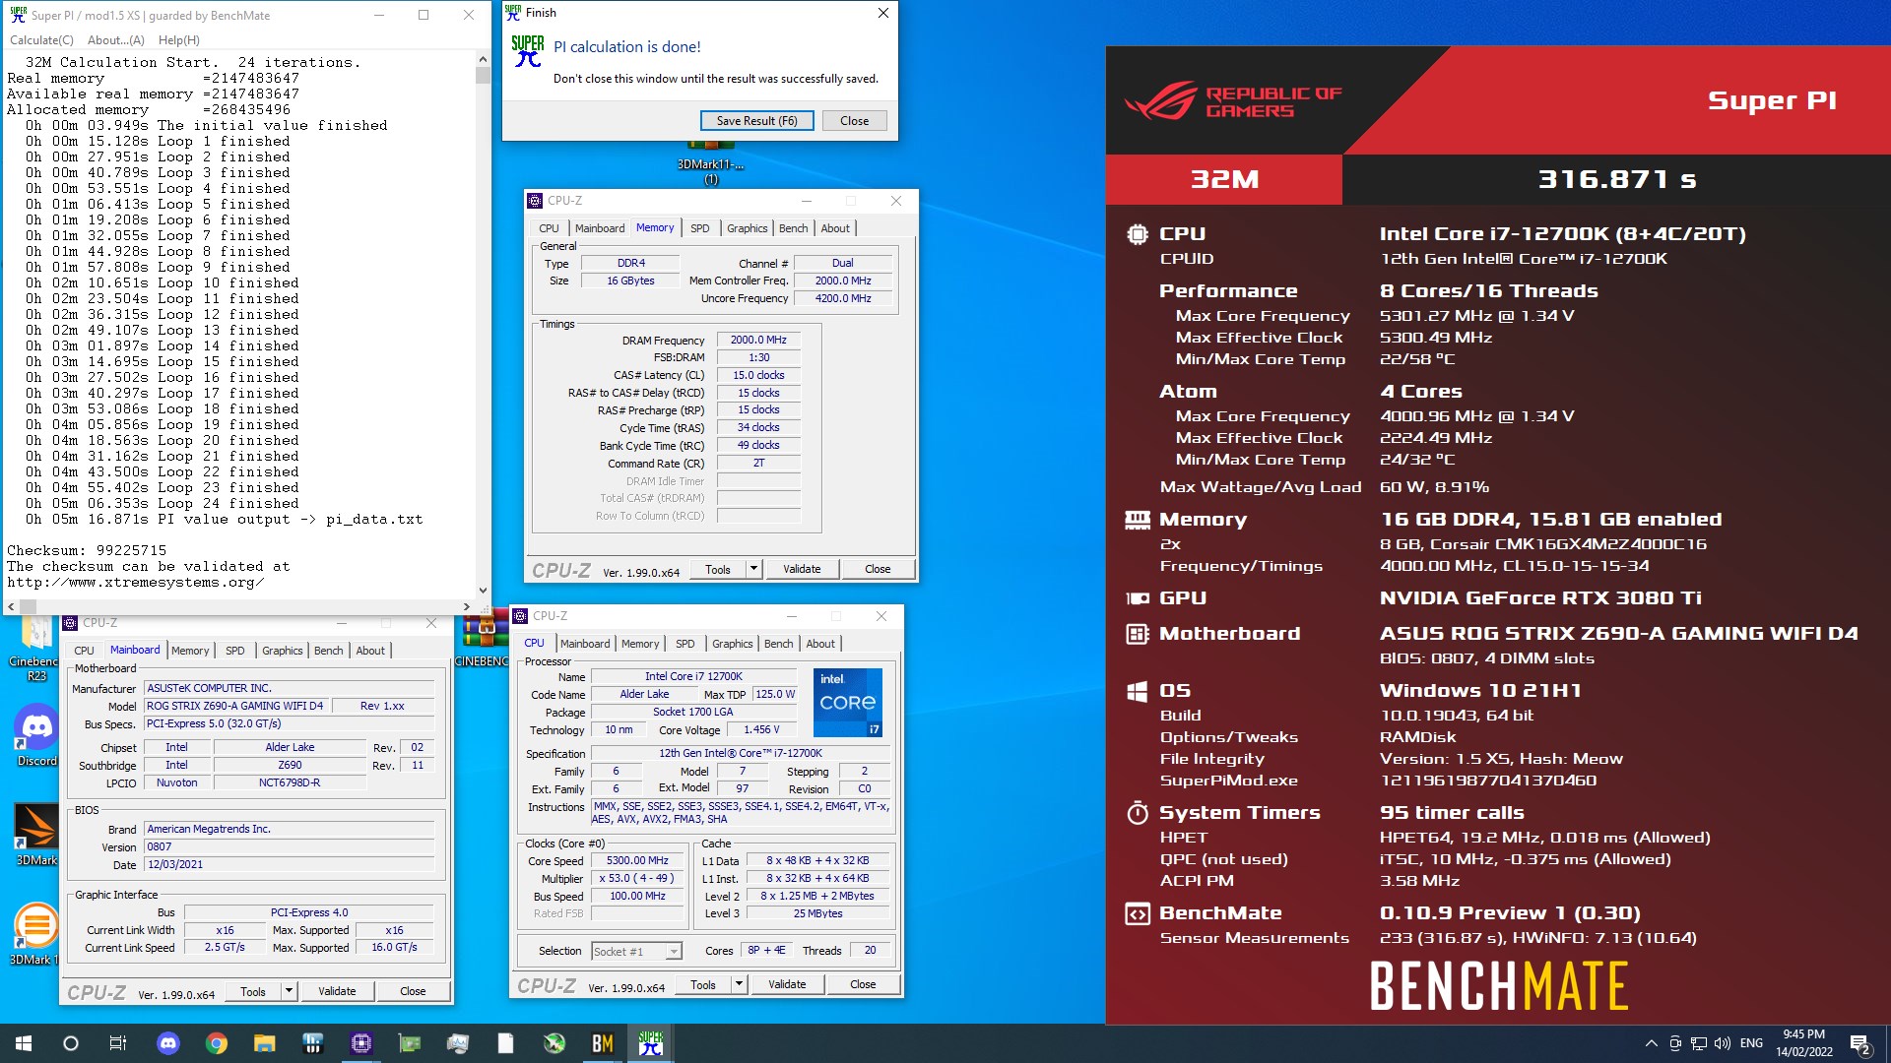The image size is (1891, 1063).
Task: Open Cinebench R23 desktop shortcut
Action: 36,650
